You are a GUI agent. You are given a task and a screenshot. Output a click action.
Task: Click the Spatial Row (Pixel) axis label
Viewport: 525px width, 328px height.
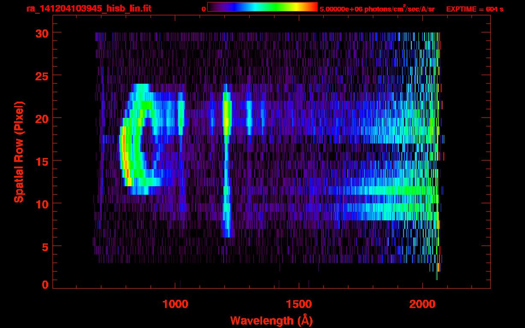(x=18, y=152)
